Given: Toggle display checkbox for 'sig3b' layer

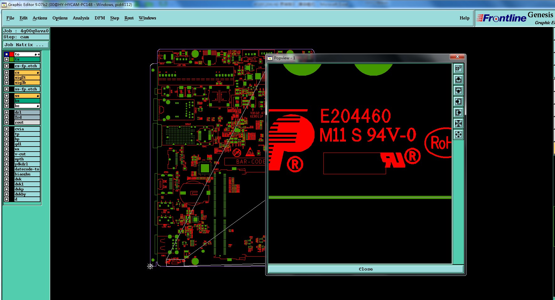Looking at the screenshot, I should click(x=7, y=83).
